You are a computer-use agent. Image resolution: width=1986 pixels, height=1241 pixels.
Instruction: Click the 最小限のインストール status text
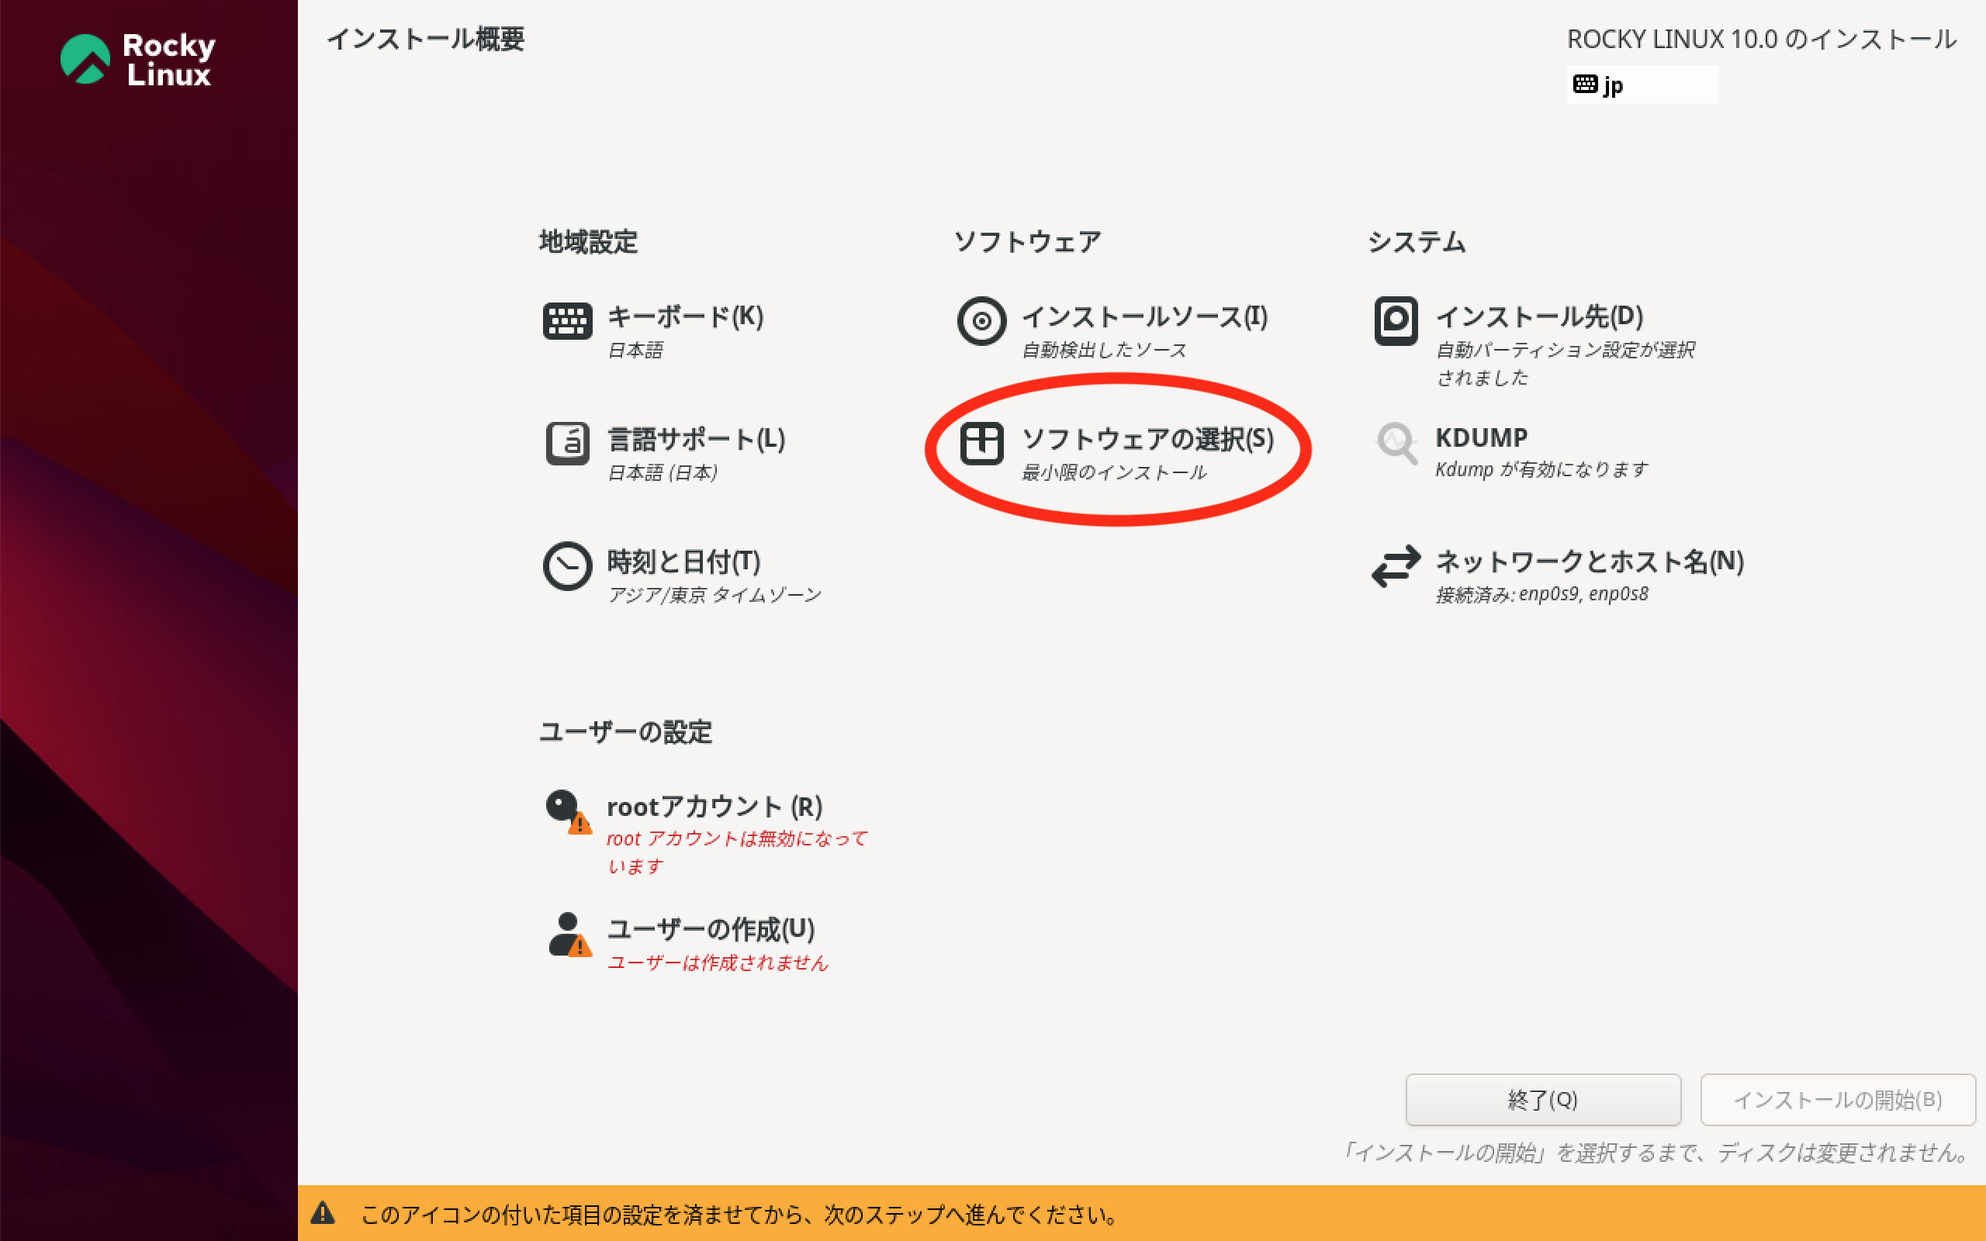1114,472
